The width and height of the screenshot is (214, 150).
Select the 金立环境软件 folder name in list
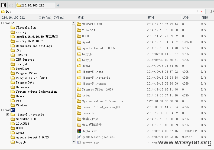[92, 125]
